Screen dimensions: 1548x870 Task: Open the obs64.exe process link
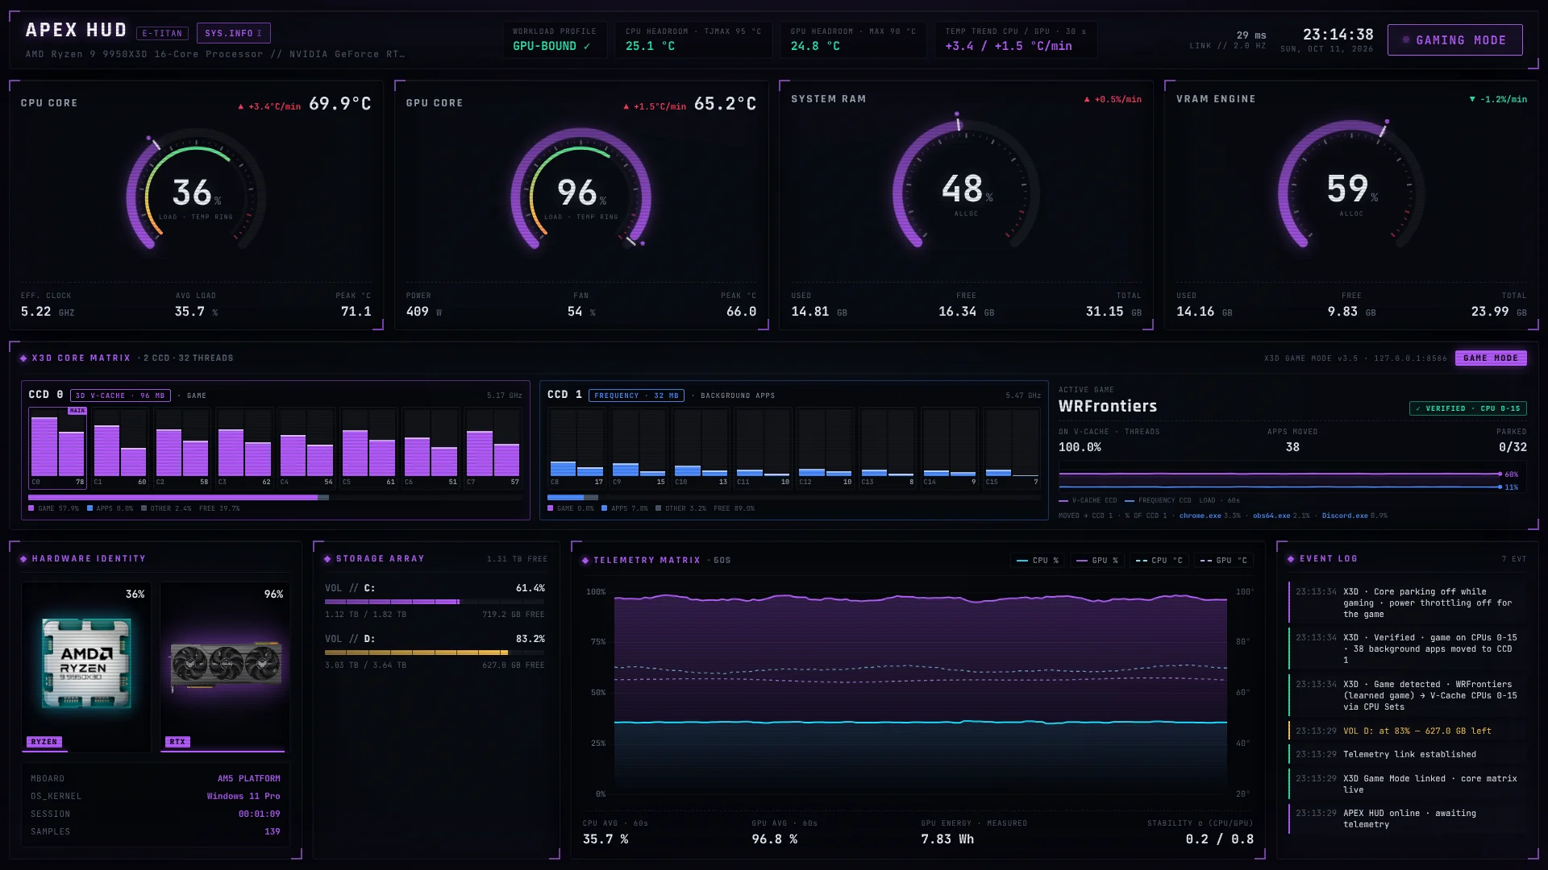coord(1271,516)
